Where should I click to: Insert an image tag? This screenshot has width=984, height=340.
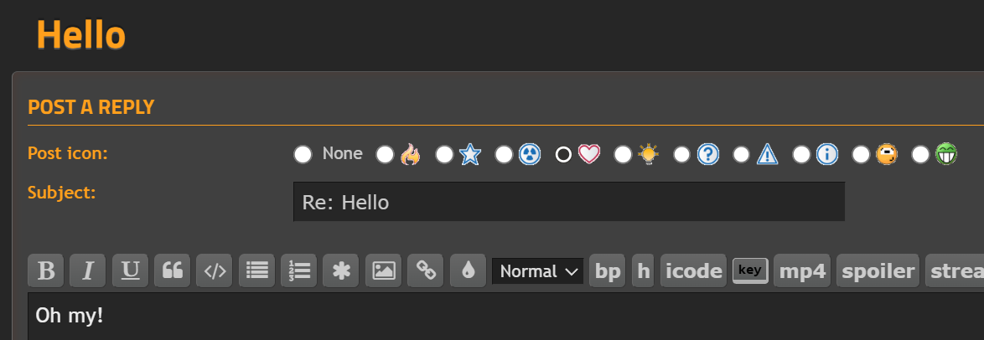(x=383, y=270)
